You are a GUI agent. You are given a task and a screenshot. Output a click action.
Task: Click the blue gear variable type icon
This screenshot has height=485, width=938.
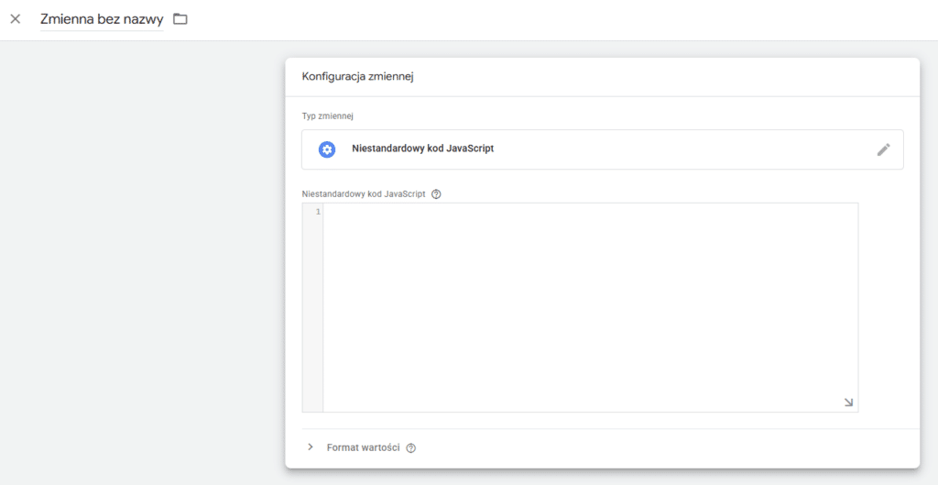pyautogui.click(x=327, y=149)
